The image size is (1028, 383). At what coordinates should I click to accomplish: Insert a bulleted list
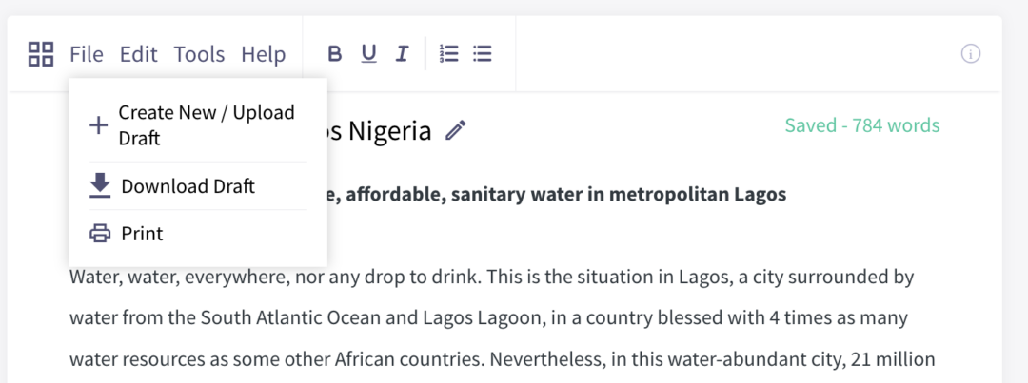[x=483, y=53]
